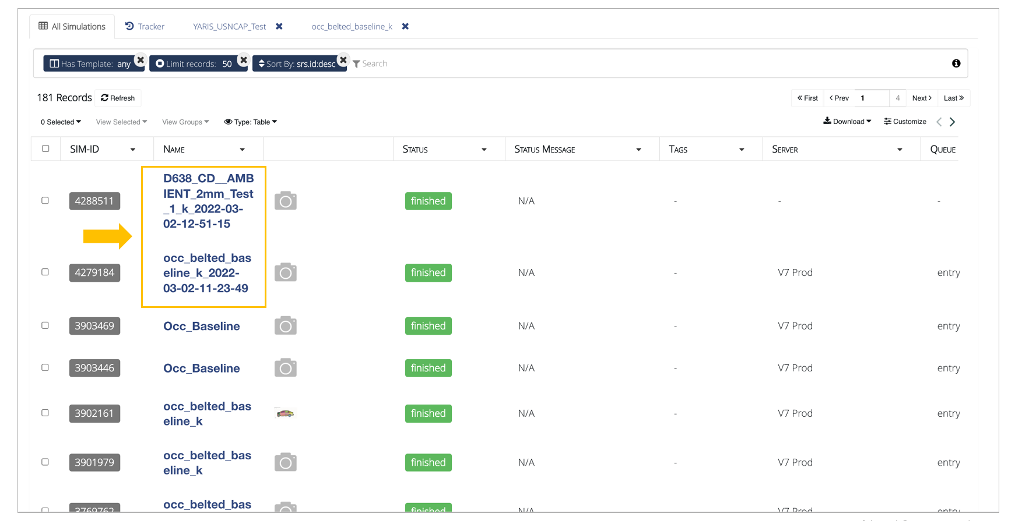Click the Refresh button
Viewport: 1022px width, 521px height.
point(118,98)
